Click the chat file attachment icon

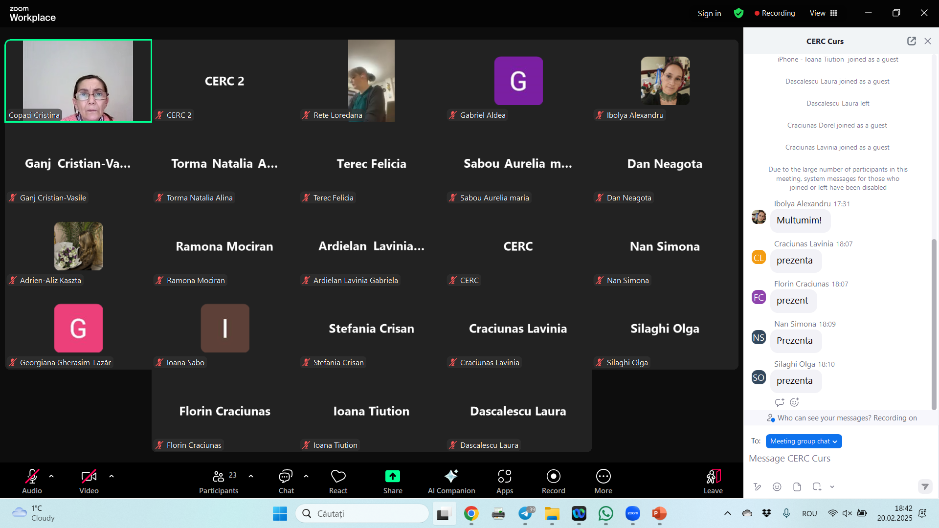(x=797, y=486)
